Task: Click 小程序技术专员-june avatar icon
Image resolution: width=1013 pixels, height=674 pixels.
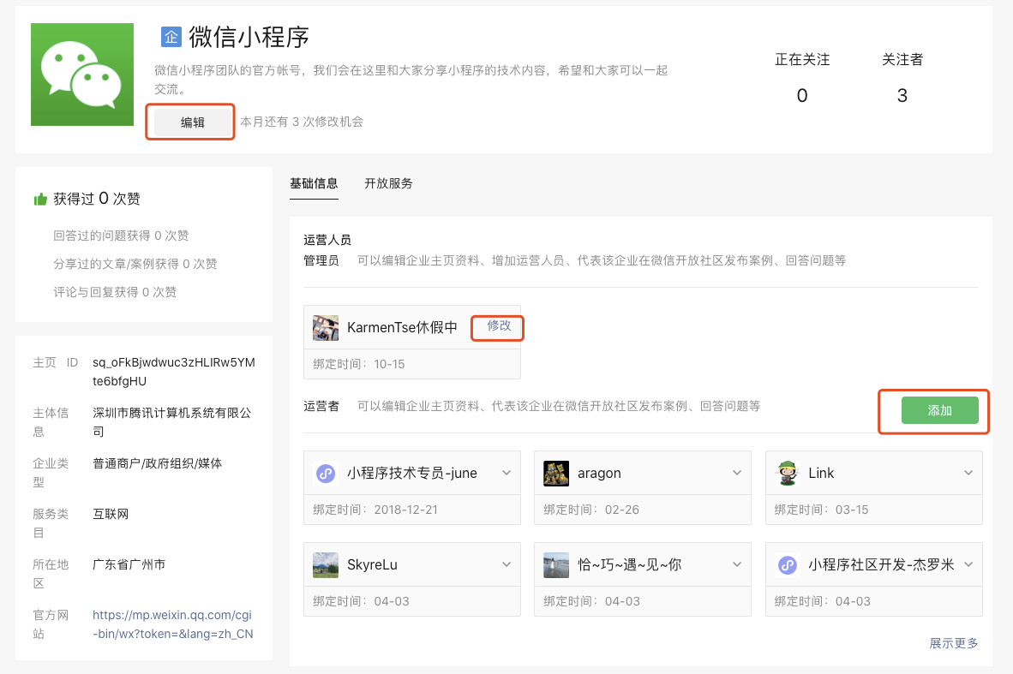Action: click(x=326, y=474)
